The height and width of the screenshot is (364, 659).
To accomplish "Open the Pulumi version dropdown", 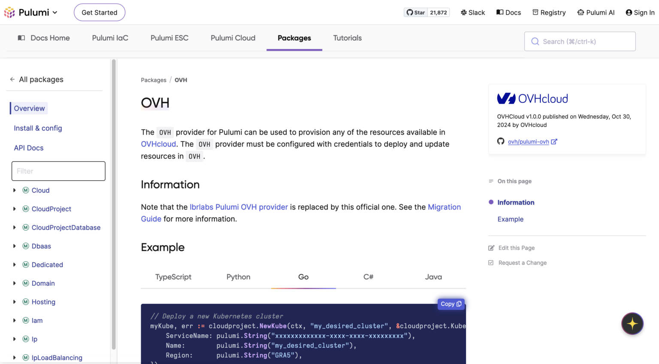I will pos(54,12).
